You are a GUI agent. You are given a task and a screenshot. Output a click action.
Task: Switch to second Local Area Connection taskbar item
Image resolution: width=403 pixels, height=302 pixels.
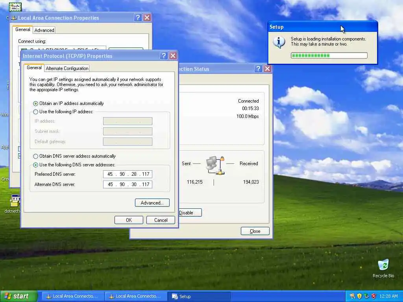135,296
